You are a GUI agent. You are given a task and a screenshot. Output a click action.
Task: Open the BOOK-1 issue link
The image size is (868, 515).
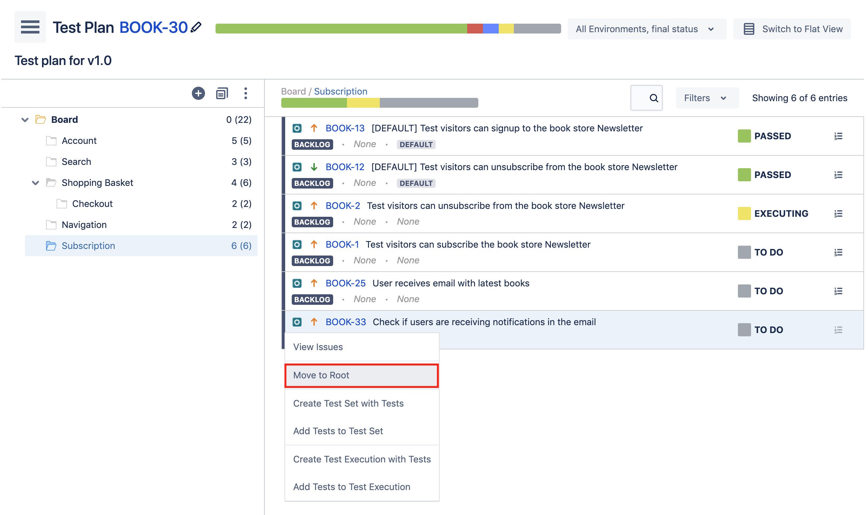pos(342,245)
